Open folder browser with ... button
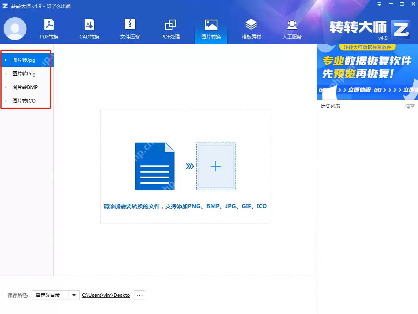 (x=139, y=295)
